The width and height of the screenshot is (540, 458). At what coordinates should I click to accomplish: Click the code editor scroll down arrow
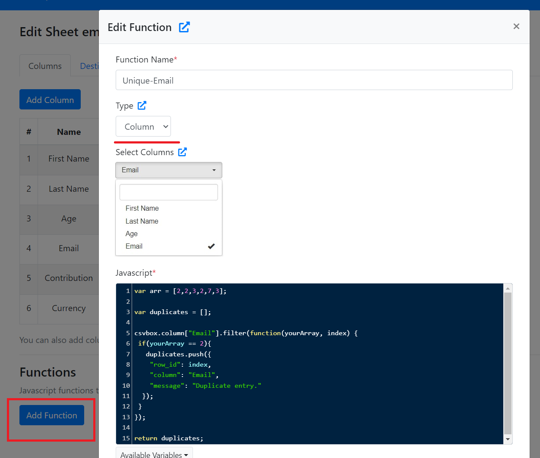pos(508,439)
